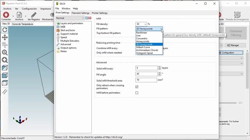Open Advanced settings page in tree
Viewport: 250px width, 140px height.
pyautogui.click(x=66, y=44)
